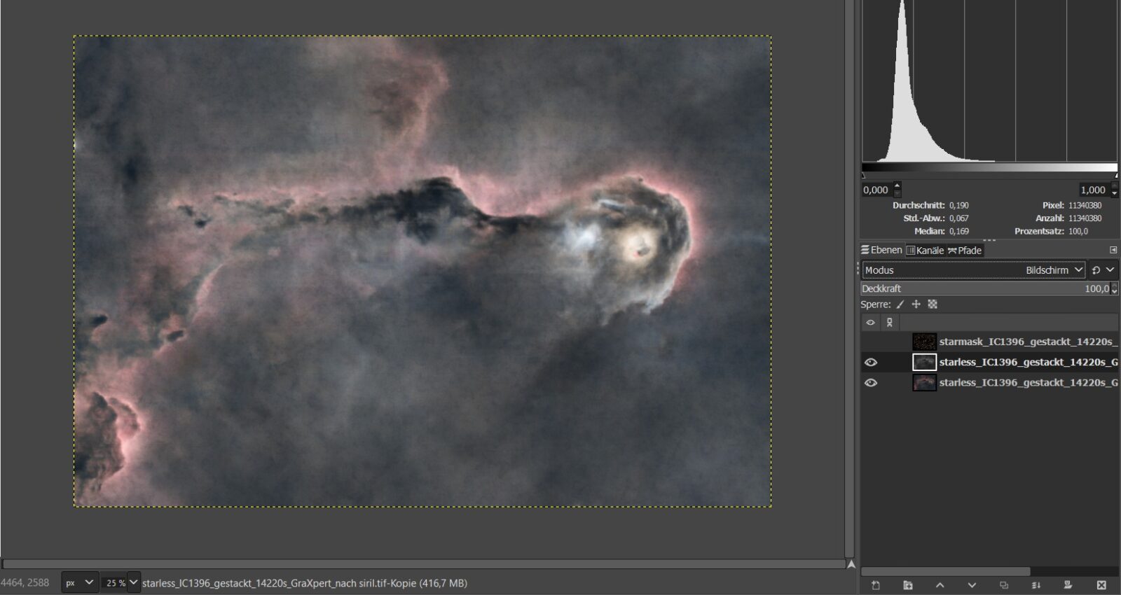Image resolution: width=1121 pixels, height=595 pixels.
Task: Lock the alpha channel checkerboard icon
Action: click(x=933, y=304)
